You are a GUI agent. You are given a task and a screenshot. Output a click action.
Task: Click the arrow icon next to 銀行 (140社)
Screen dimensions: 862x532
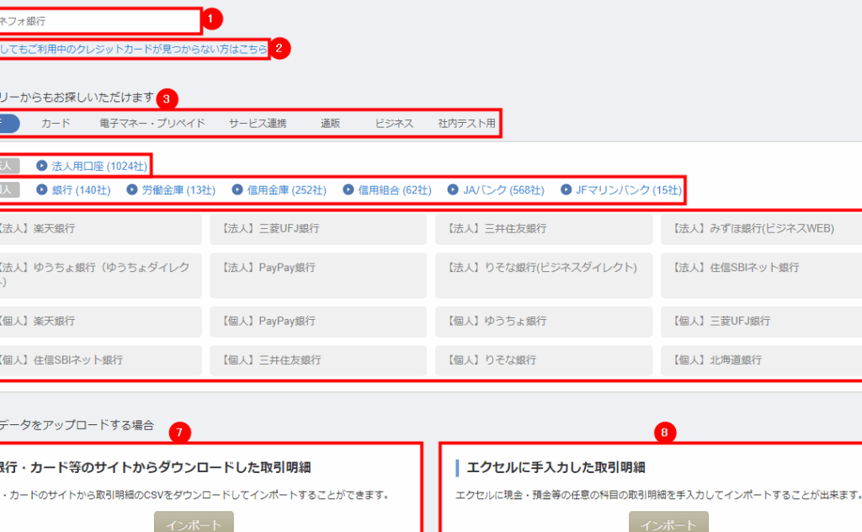41,190
